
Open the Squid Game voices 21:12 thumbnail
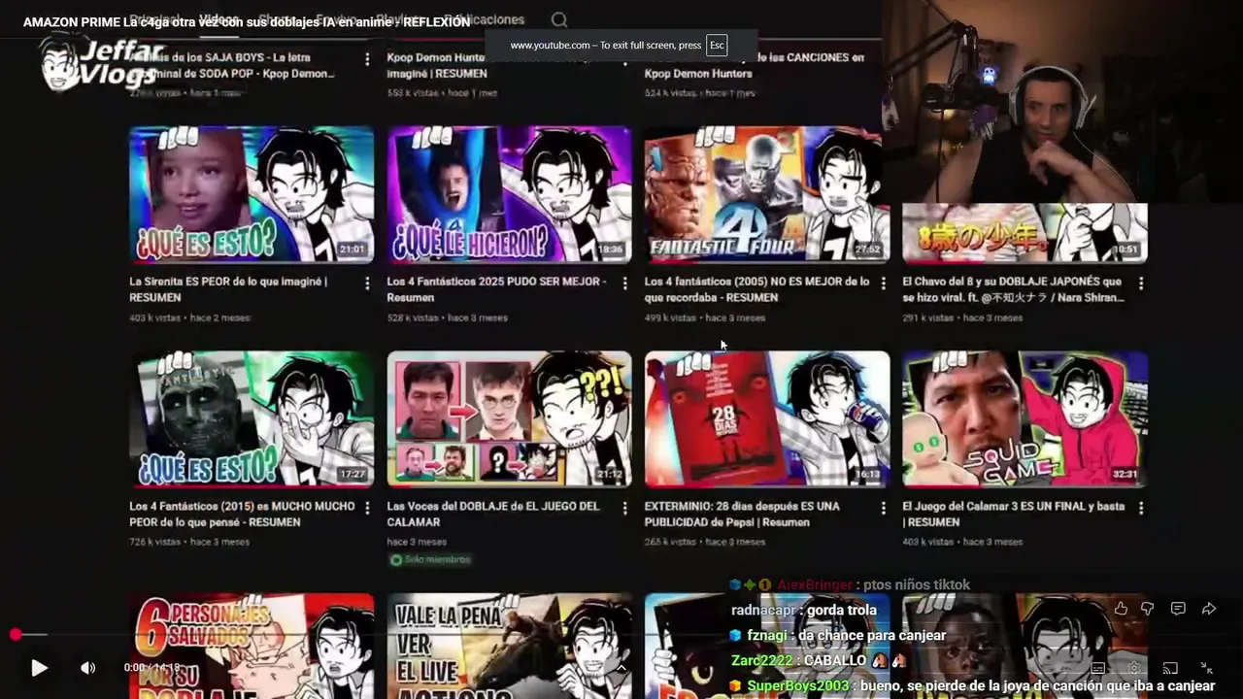pyautogui.click(x=509, y=418)
